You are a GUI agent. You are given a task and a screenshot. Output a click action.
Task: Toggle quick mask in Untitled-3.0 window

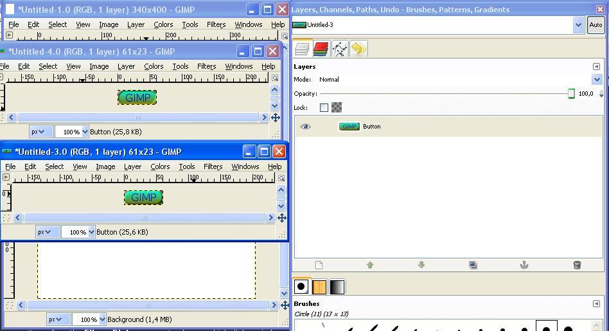click(x=6, y=218)
